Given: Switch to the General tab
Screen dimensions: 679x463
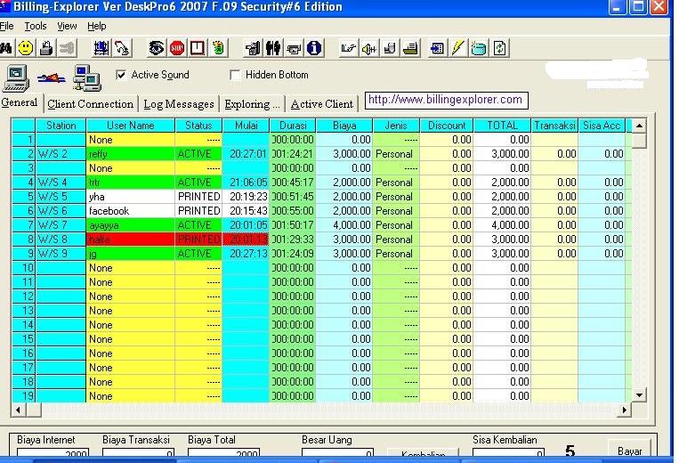Looking at the screenshot, I should (20, 102).
